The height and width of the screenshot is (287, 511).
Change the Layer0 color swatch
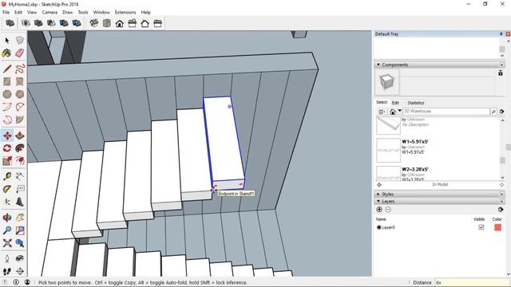(497, 227)
